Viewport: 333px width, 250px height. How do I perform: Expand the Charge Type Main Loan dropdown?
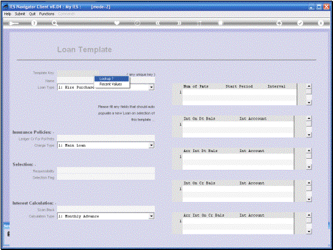pos(151,145)
